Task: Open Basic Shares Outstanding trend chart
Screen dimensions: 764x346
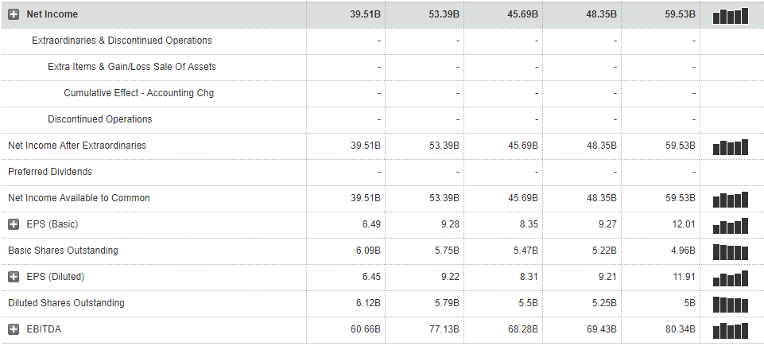Action: [731, 251]
